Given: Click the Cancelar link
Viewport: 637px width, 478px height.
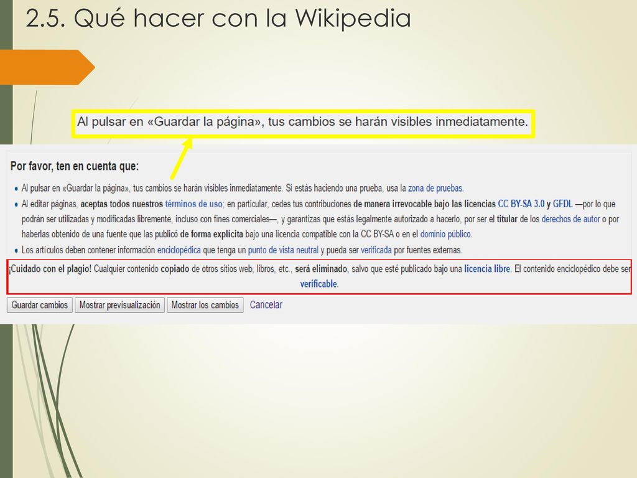Looking at the screenshot, I should 266,305.
